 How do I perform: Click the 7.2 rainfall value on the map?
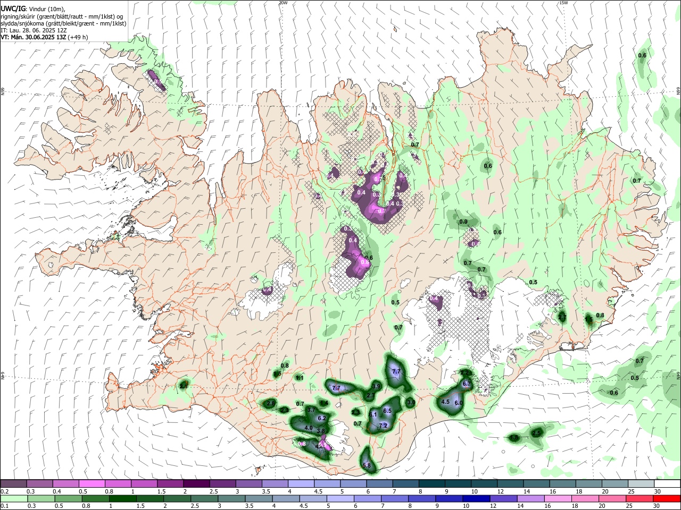pos(383,425)
